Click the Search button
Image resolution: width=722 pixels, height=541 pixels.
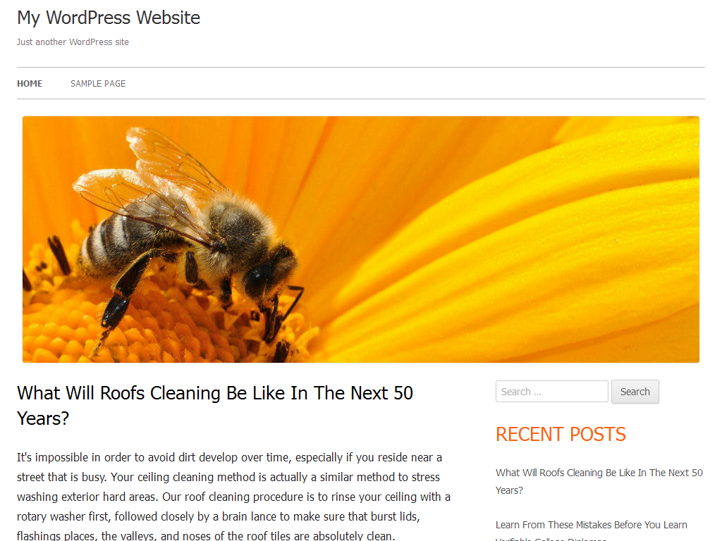(635, 392)
